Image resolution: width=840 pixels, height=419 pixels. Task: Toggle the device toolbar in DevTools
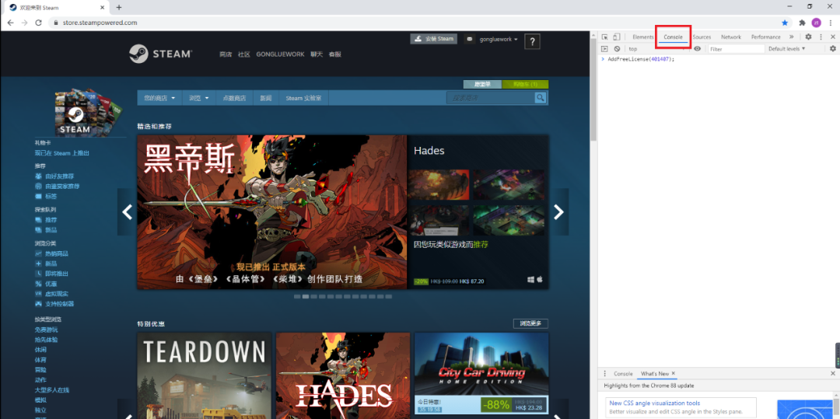click(x=616, y=37)
